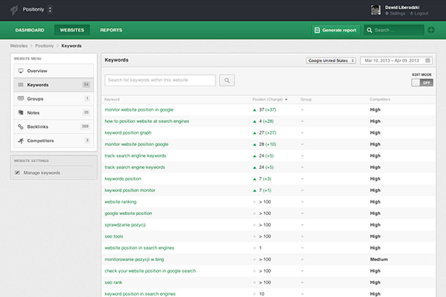Click the magnifier search button beside keyword field
This screenshot has width=446, height=297.
pyautogui.click(x=227, y=80)
